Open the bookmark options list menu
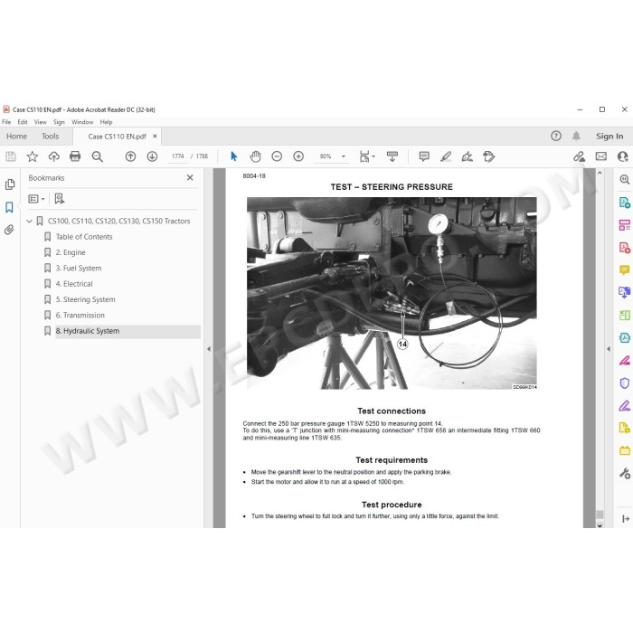 36,199
